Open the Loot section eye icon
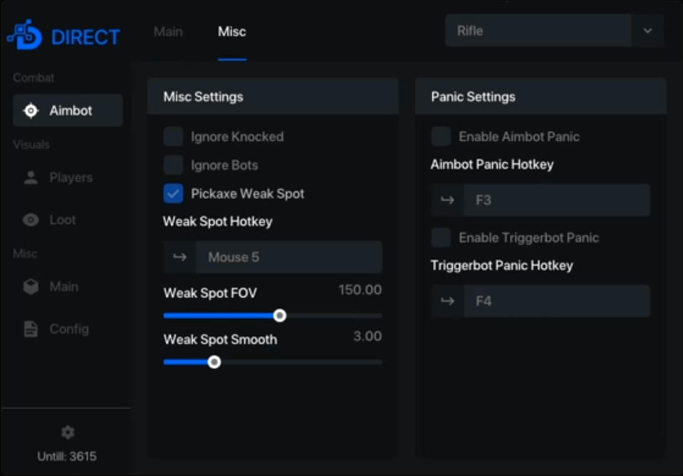Screen dimensions: 683x476 point(31,220)
